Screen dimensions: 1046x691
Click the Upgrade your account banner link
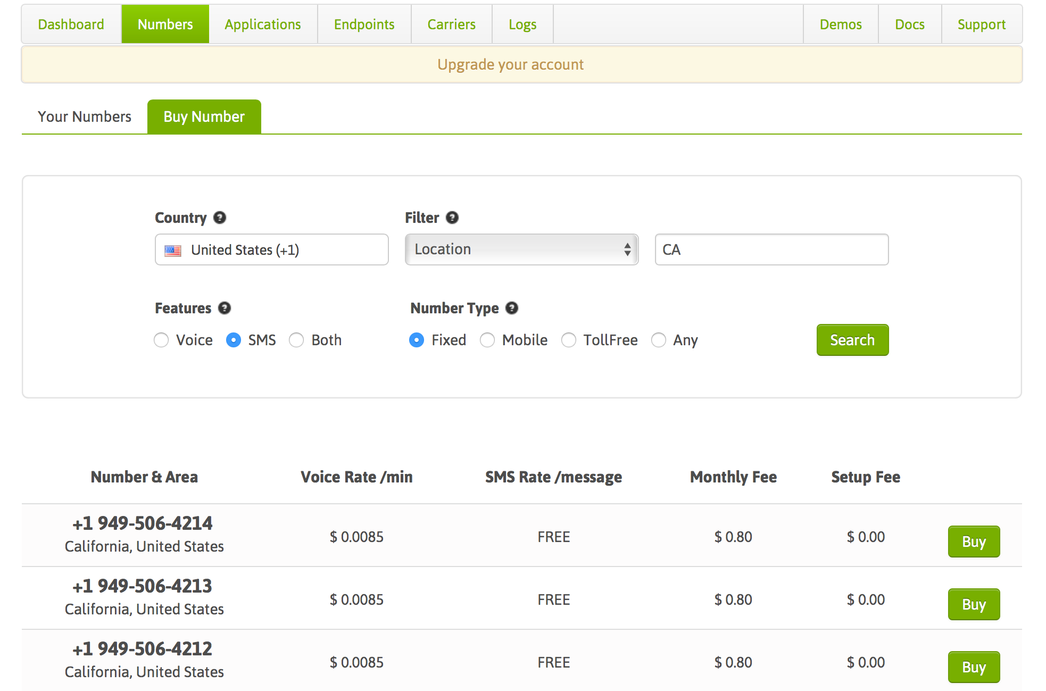pyautogui.click(x=510, y=64)
